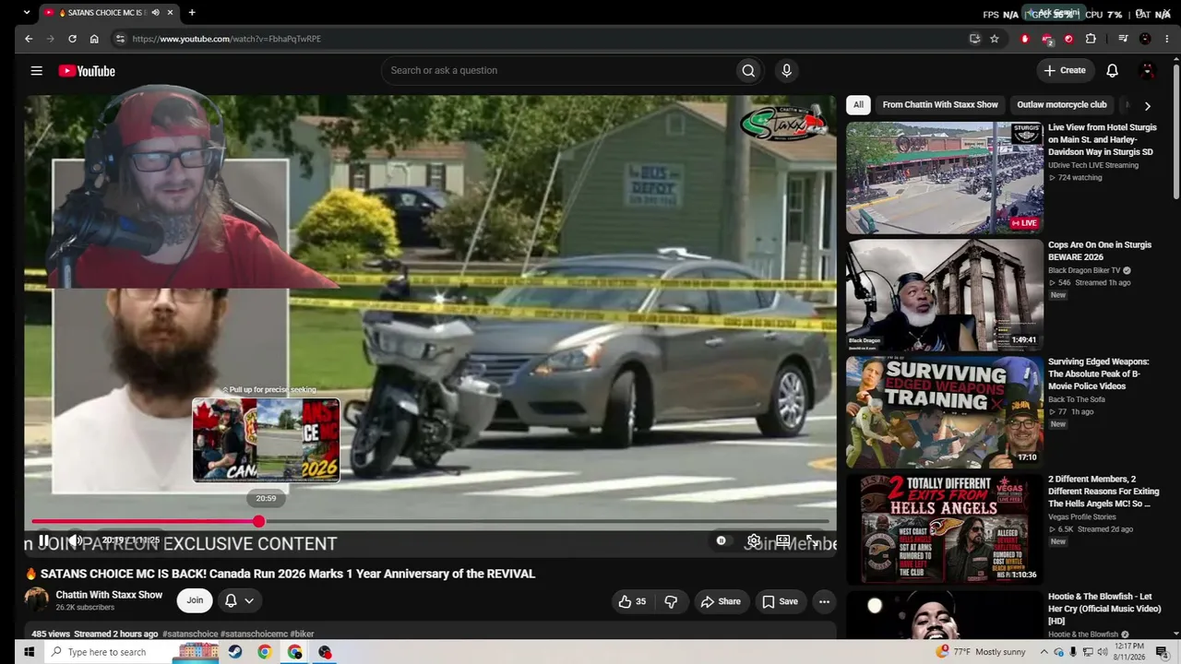The width and height of the screenshot is (1181, 664).
Task: Share this video
Action: click(721, 601)
